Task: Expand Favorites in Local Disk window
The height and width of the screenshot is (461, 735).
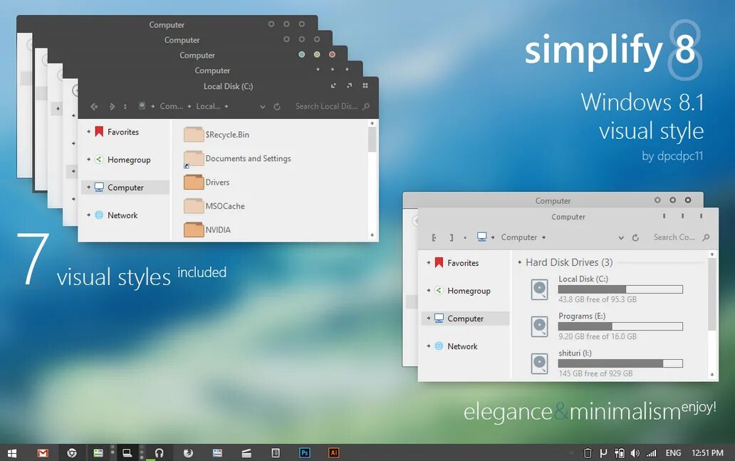Action: point(88,132)
